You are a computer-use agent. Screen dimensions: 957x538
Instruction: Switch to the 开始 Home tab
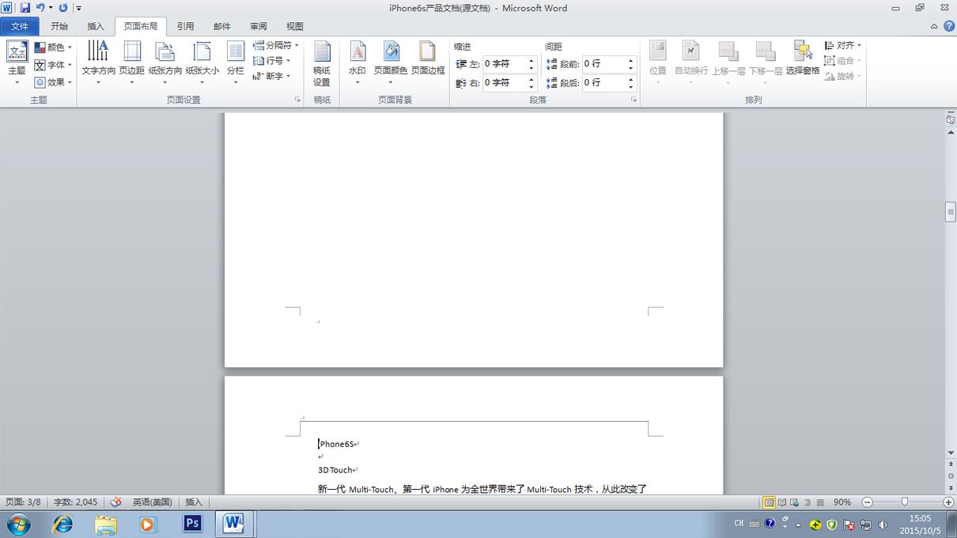pos(59,26)
